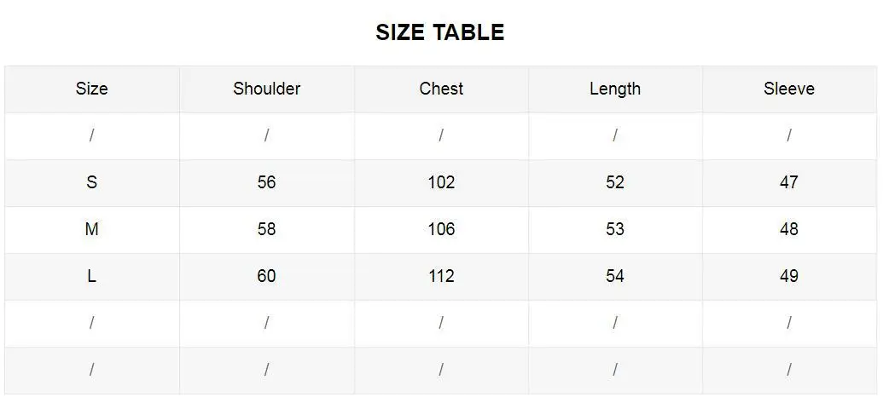Select the Size column header
The height and width of the screenshot is (397, 883).
pyautogui.click(x=92, y=89)
